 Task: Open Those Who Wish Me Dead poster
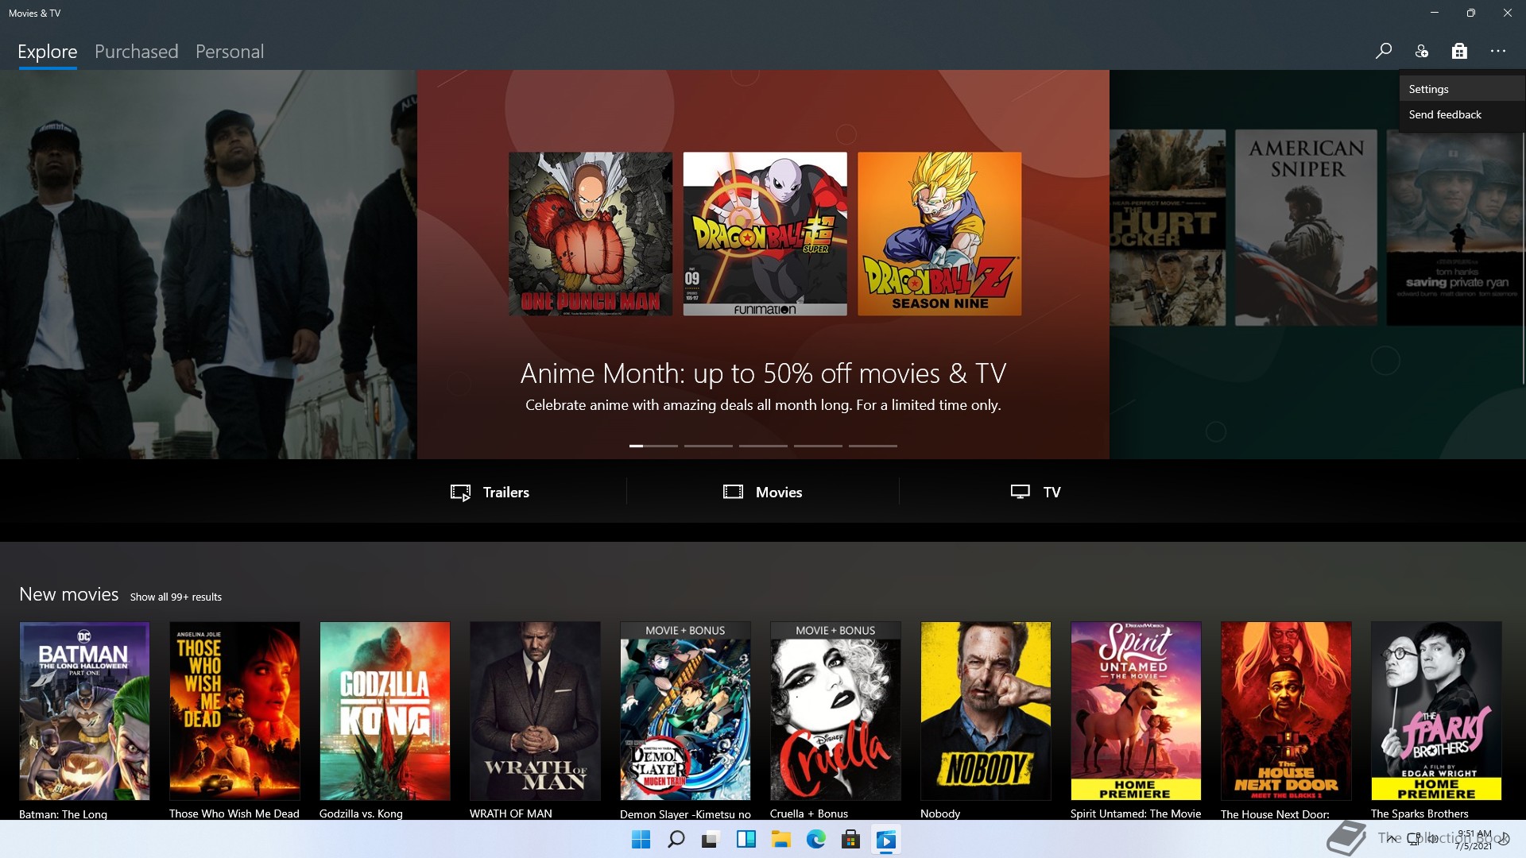234,711
